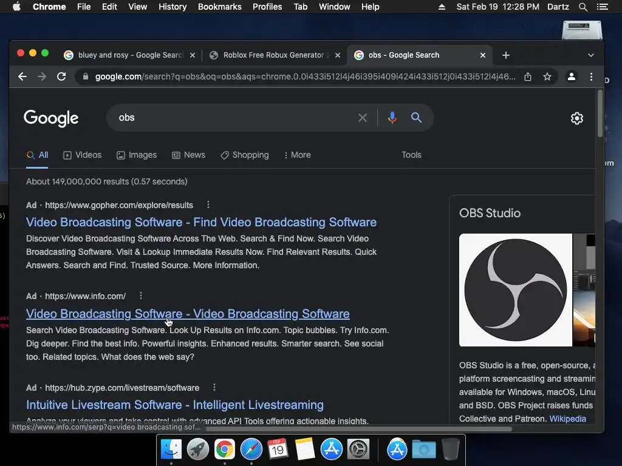
Task: Open the Tools search options
Action: [x=411, y=155]
